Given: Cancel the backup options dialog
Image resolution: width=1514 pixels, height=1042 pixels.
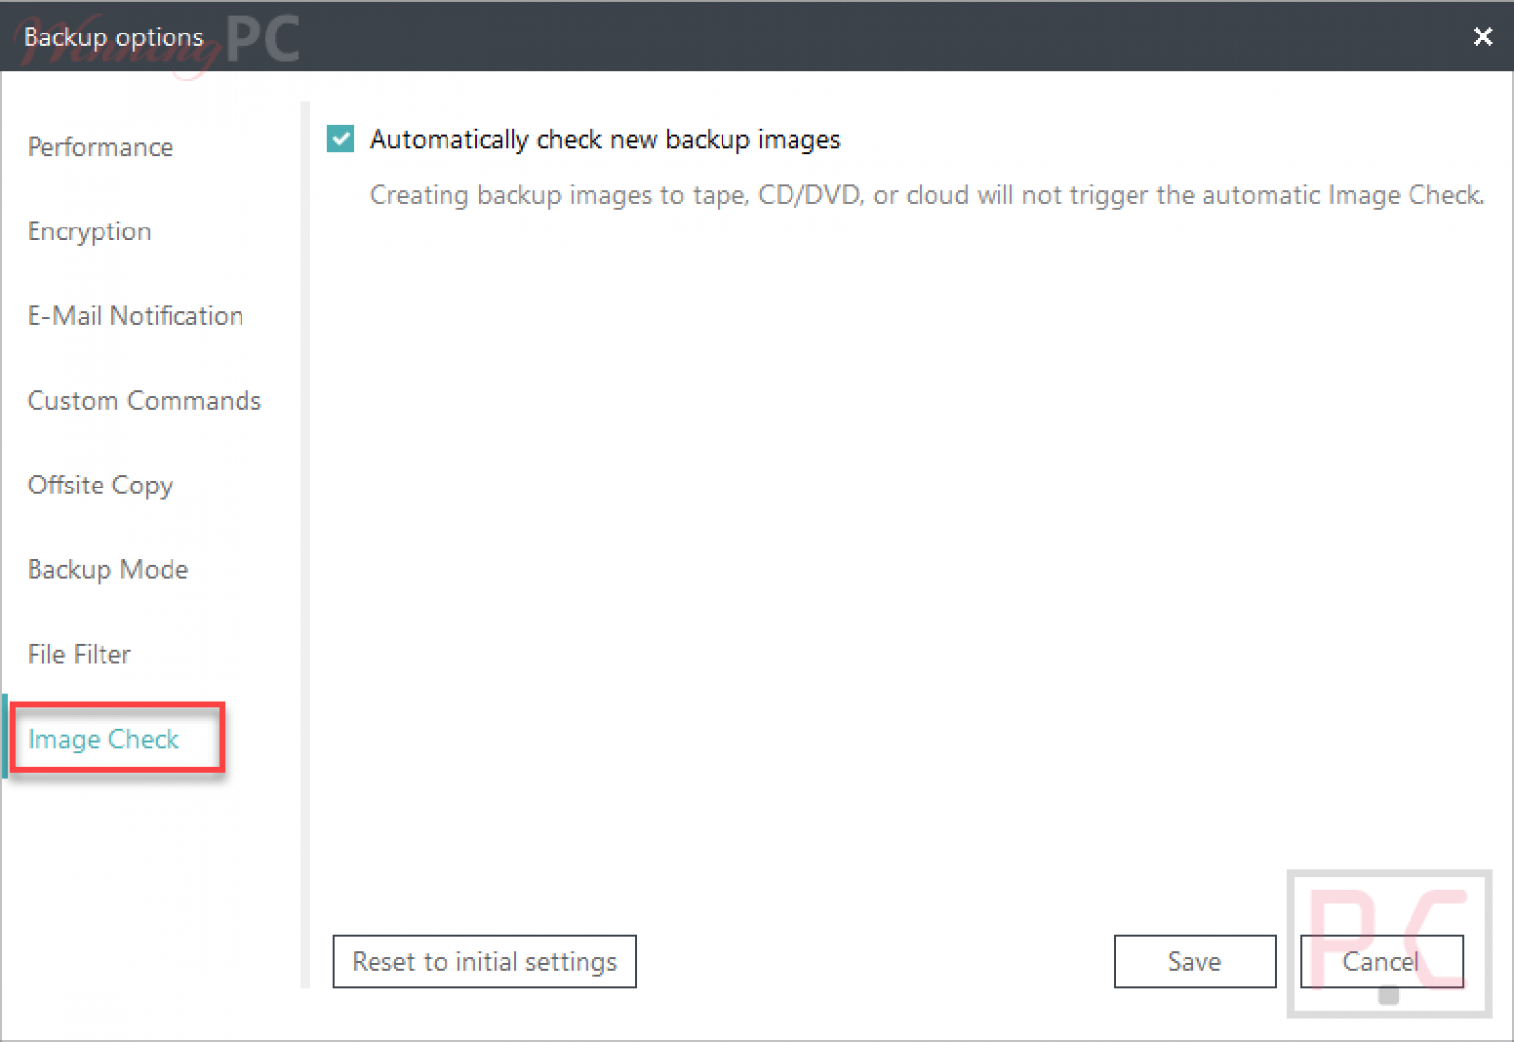Looking at the screenshot, I should tap(1381, 961).
